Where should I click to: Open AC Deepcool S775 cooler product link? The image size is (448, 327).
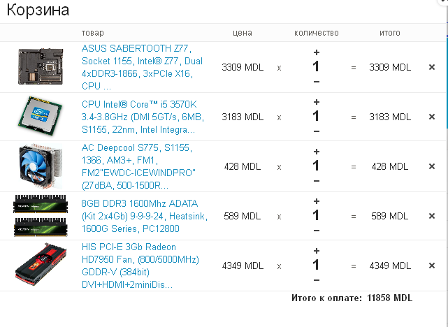[138, 166]
